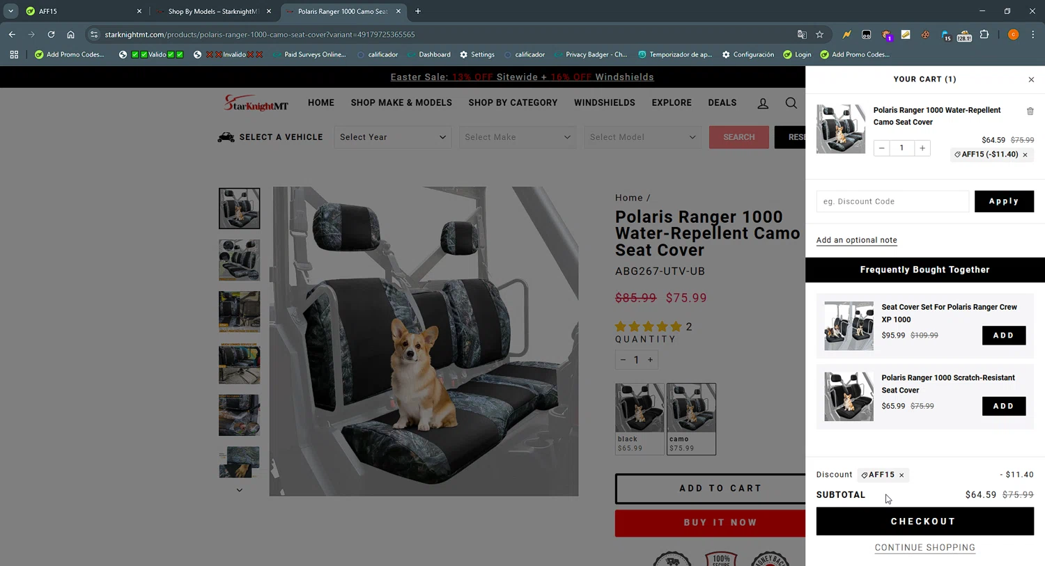Screen dimensions: 1045x566
Task: Select the camo color variant swatch
Action: pyautogui.click(x=691, y=418)
